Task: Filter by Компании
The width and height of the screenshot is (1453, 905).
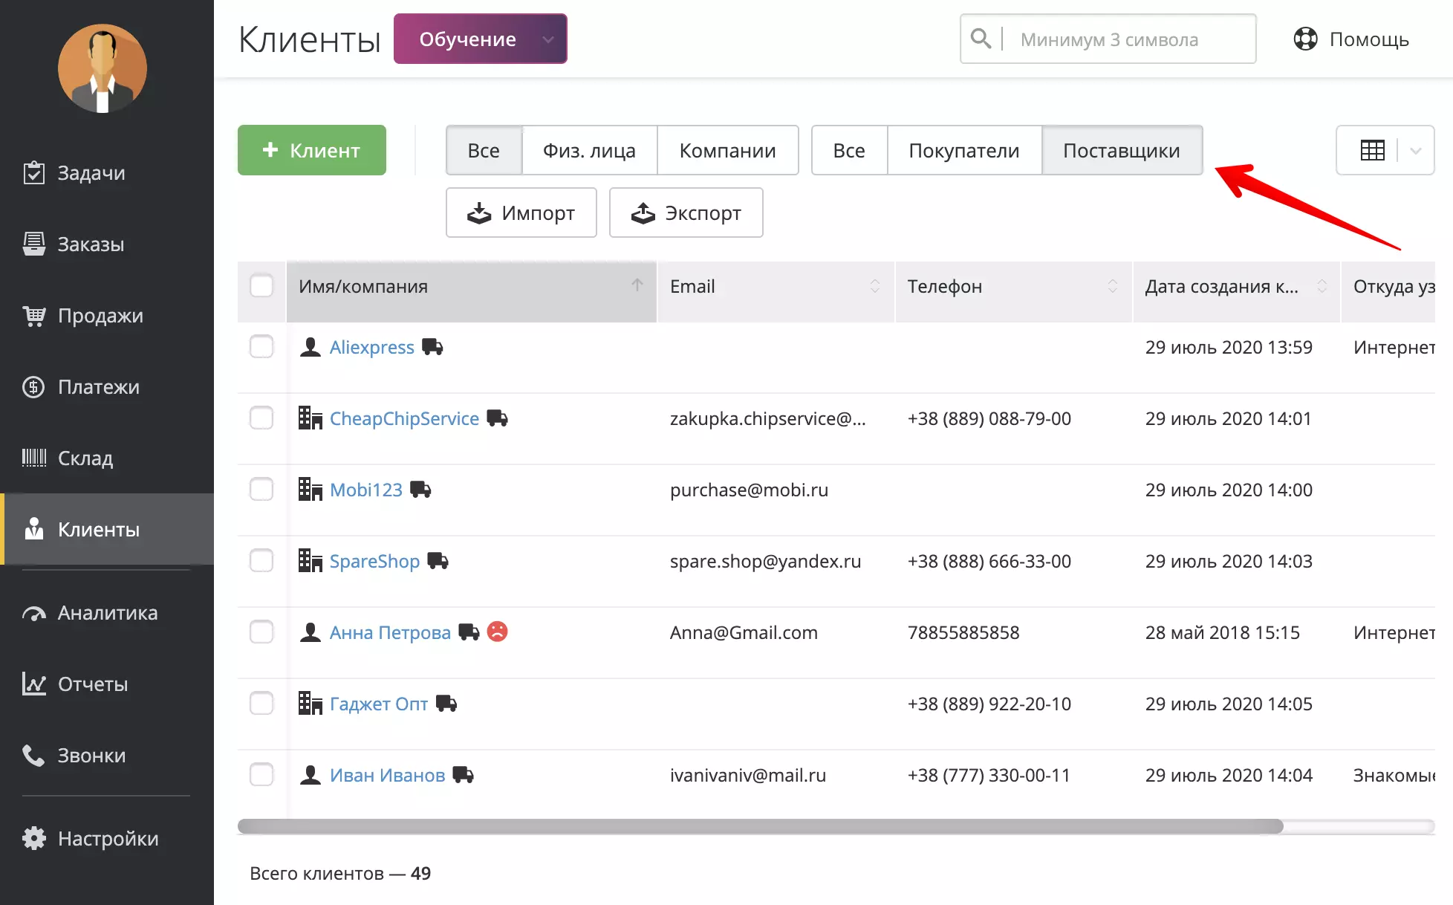Action: [727, 150]
